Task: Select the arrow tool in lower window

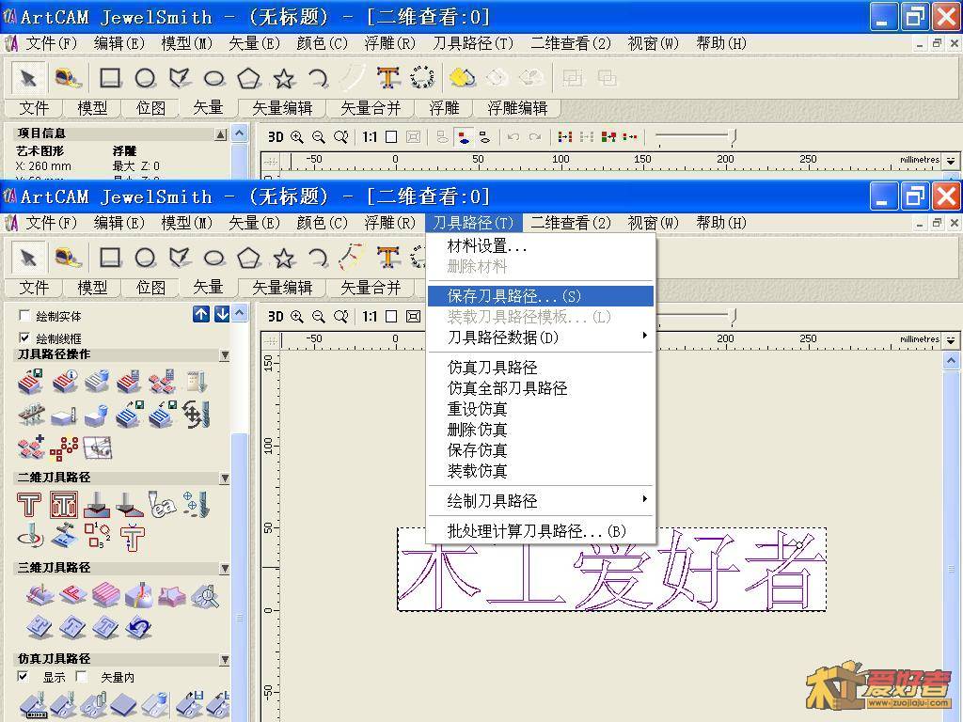Action: coord(28,258)
